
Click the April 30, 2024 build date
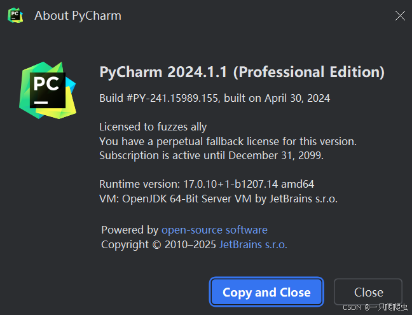(x=297, y=99)
